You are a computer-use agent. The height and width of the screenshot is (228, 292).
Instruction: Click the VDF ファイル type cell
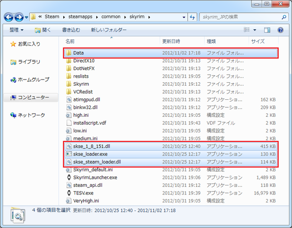click(221, 123)
